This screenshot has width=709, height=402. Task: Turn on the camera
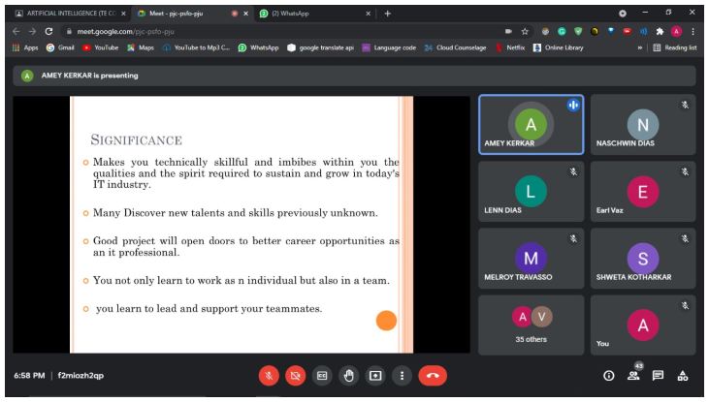point(296,375)
